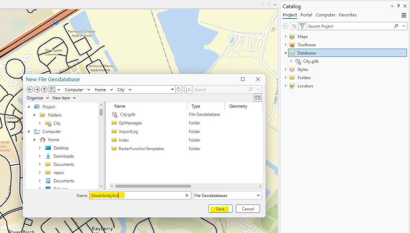
Task: Toggle the details panel view icon
Action: 257,98
